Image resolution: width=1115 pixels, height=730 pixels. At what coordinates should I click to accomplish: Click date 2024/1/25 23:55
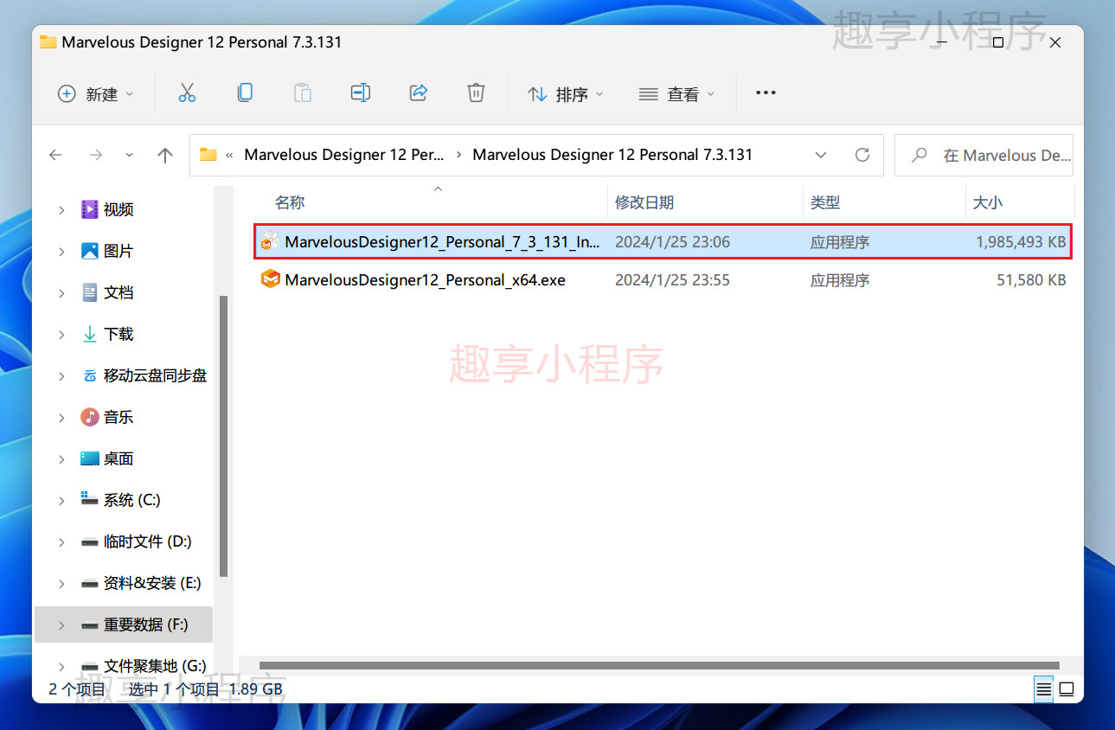click(x=672, y=280)
